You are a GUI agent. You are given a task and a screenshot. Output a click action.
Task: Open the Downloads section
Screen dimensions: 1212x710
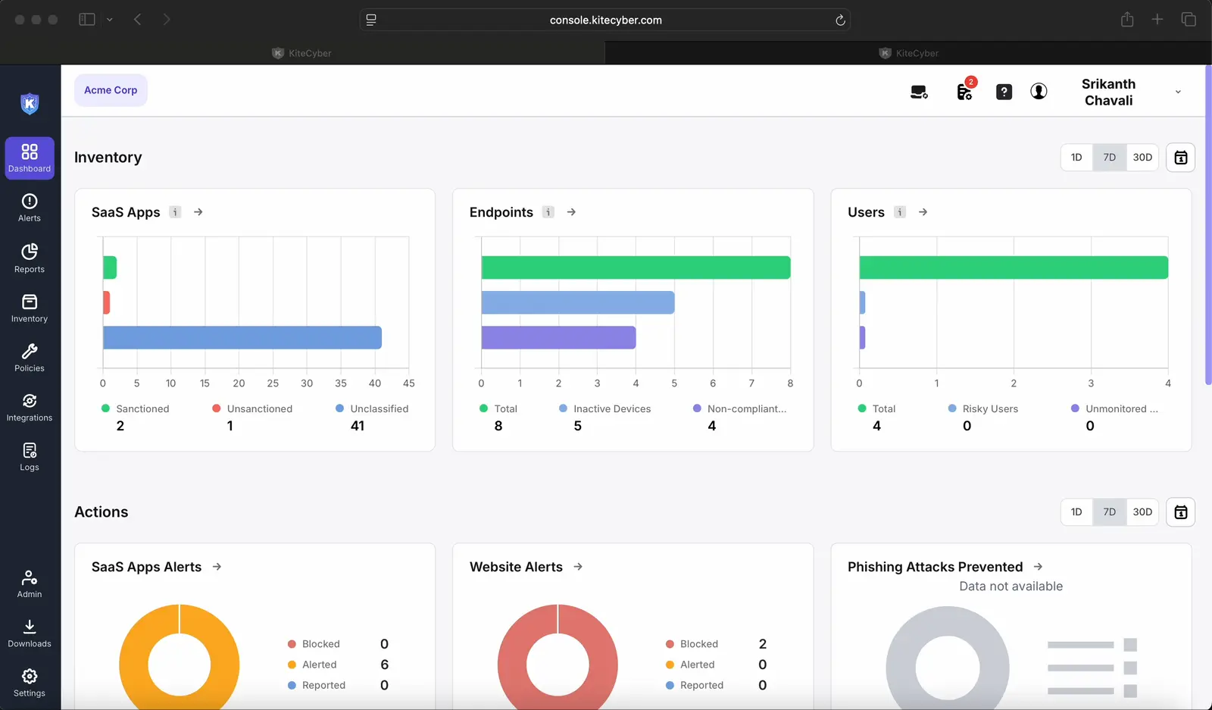click(30, 632)
